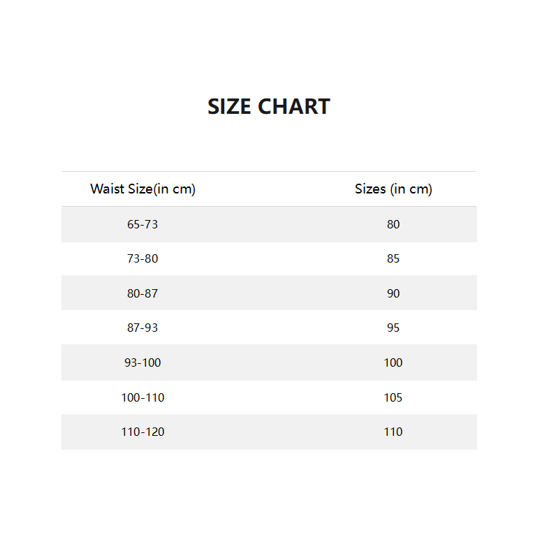This screenshot has width=542, height=542.
Task: Select the 80-87 waist cell
Action: coord(142,293)
